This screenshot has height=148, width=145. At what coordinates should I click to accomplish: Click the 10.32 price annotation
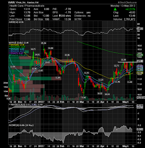100,94
